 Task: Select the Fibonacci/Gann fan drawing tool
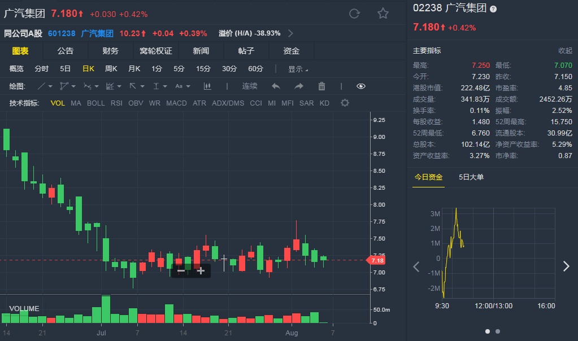110,86
